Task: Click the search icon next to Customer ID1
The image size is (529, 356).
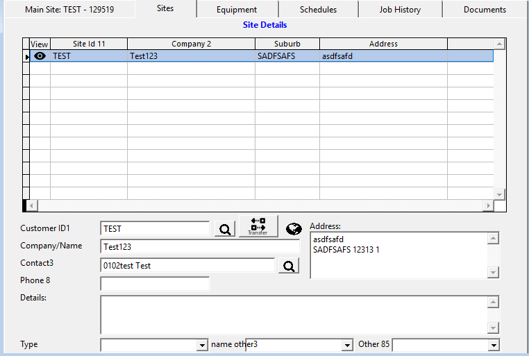Action: [x=225, y=229]
